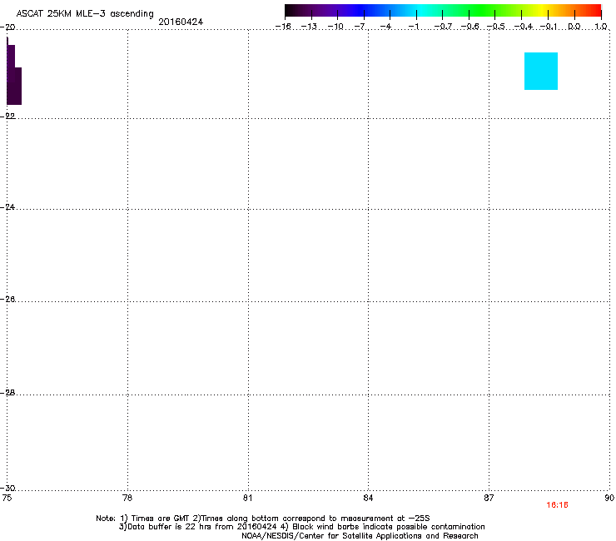Click color scale value -1
The height and width of the screenshot is (541, 616).
pyautogui.click(x=414, y=27)
